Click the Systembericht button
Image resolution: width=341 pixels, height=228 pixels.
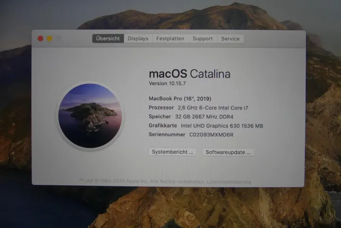point(173,152)
